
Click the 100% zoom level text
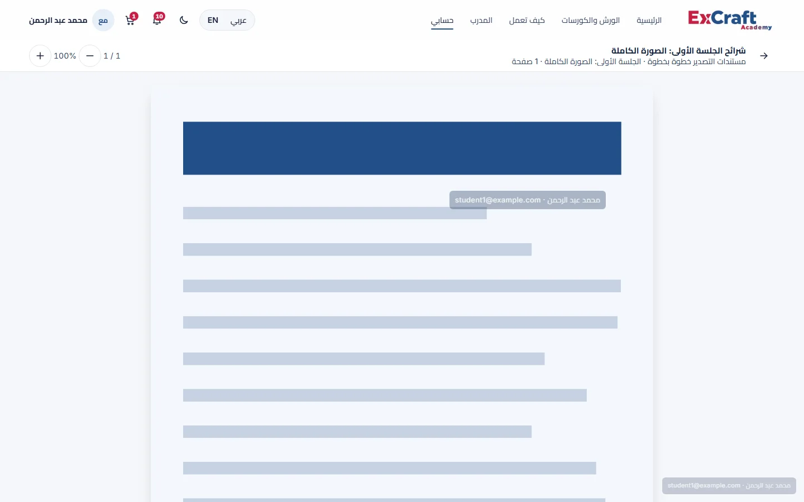65,56
